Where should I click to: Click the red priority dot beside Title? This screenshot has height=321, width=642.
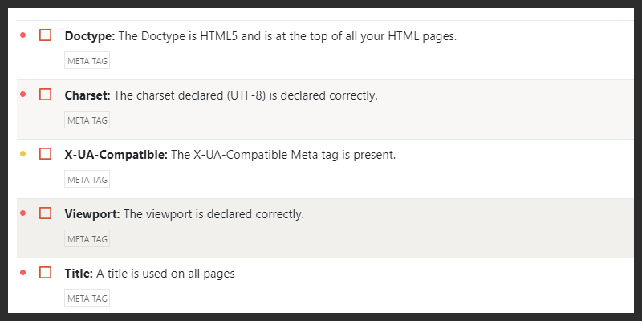(23, 273)
